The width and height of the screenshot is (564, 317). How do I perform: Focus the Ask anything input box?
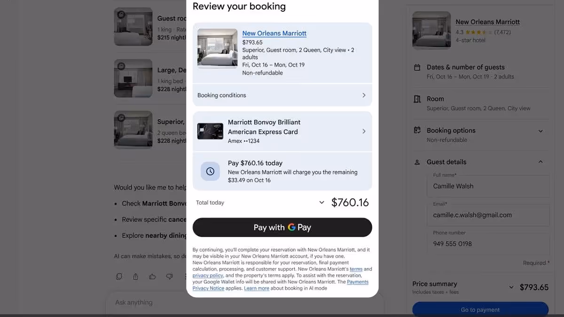pyautogui.click(x=244, y=303)
